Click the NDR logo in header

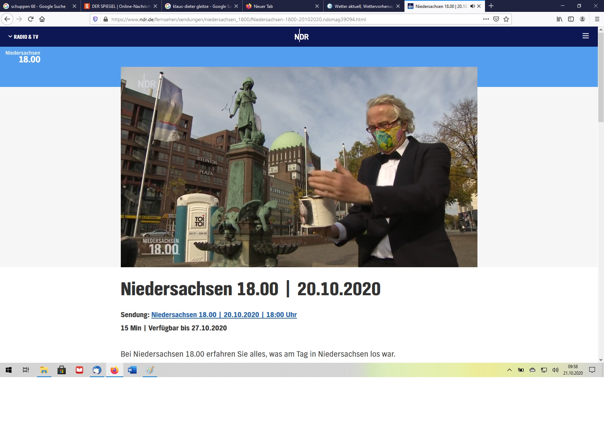click(301, 36)
